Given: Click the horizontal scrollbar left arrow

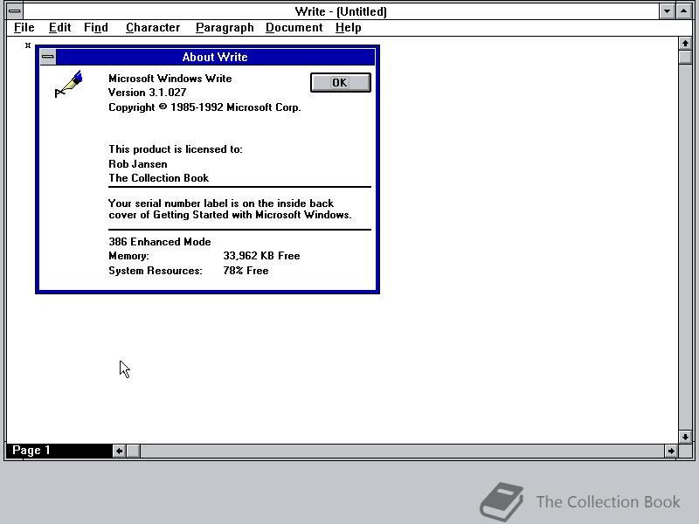Looking at the screenshot, I should pyautogui.click(x=119, y=451).
